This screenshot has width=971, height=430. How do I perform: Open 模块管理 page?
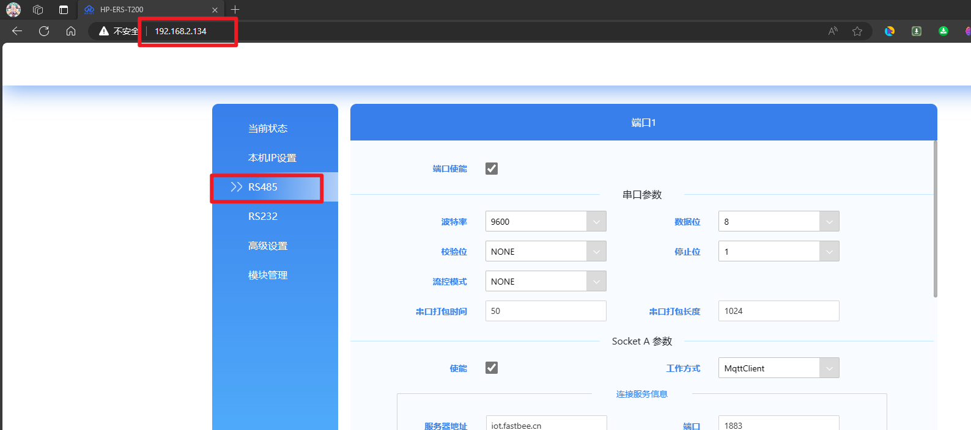(x=268, y=275)
